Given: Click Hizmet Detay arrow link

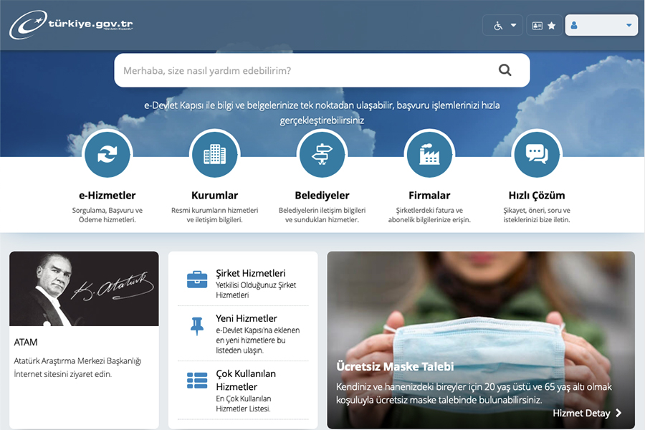Looking at the screenshot, I should coord(587,413).
